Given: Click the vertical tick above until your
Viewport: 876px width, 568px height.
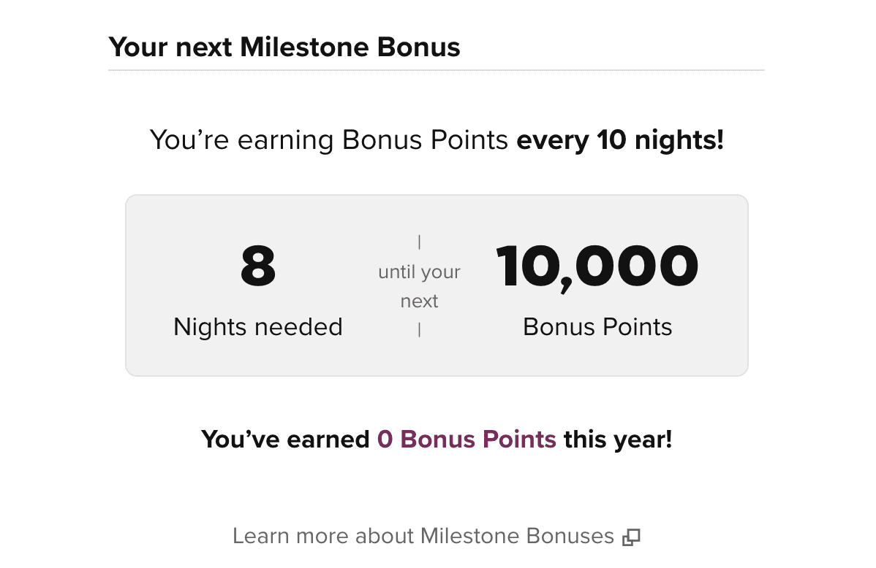Looking at the screenshot, I should coord(419,242).
